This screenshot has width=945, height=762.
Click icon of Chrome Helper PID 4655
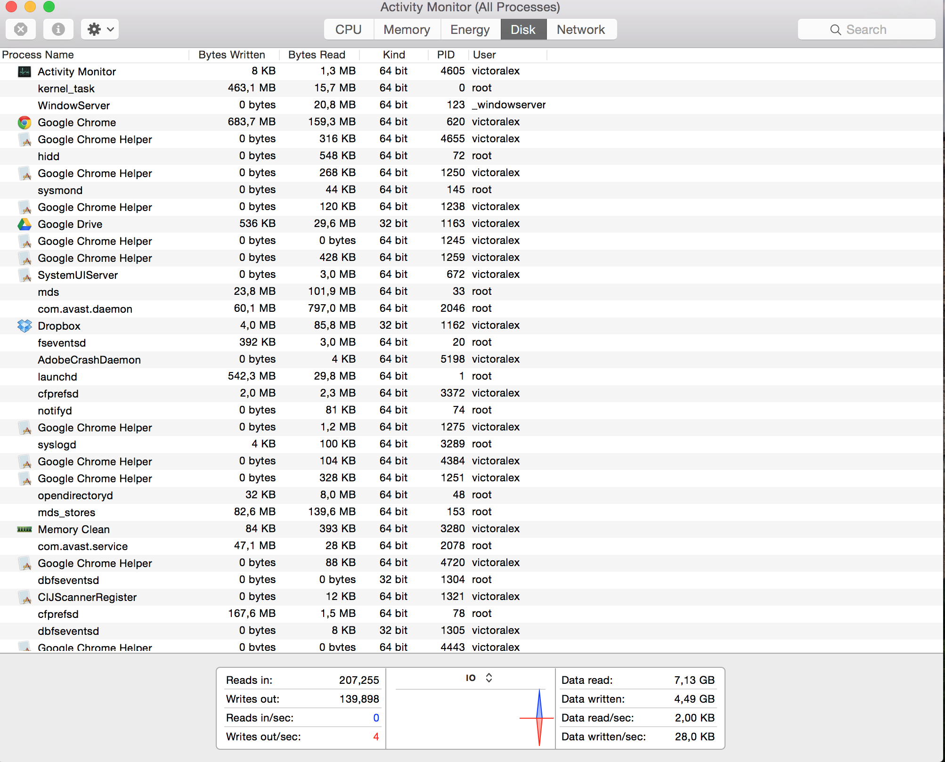click(24, 139)
